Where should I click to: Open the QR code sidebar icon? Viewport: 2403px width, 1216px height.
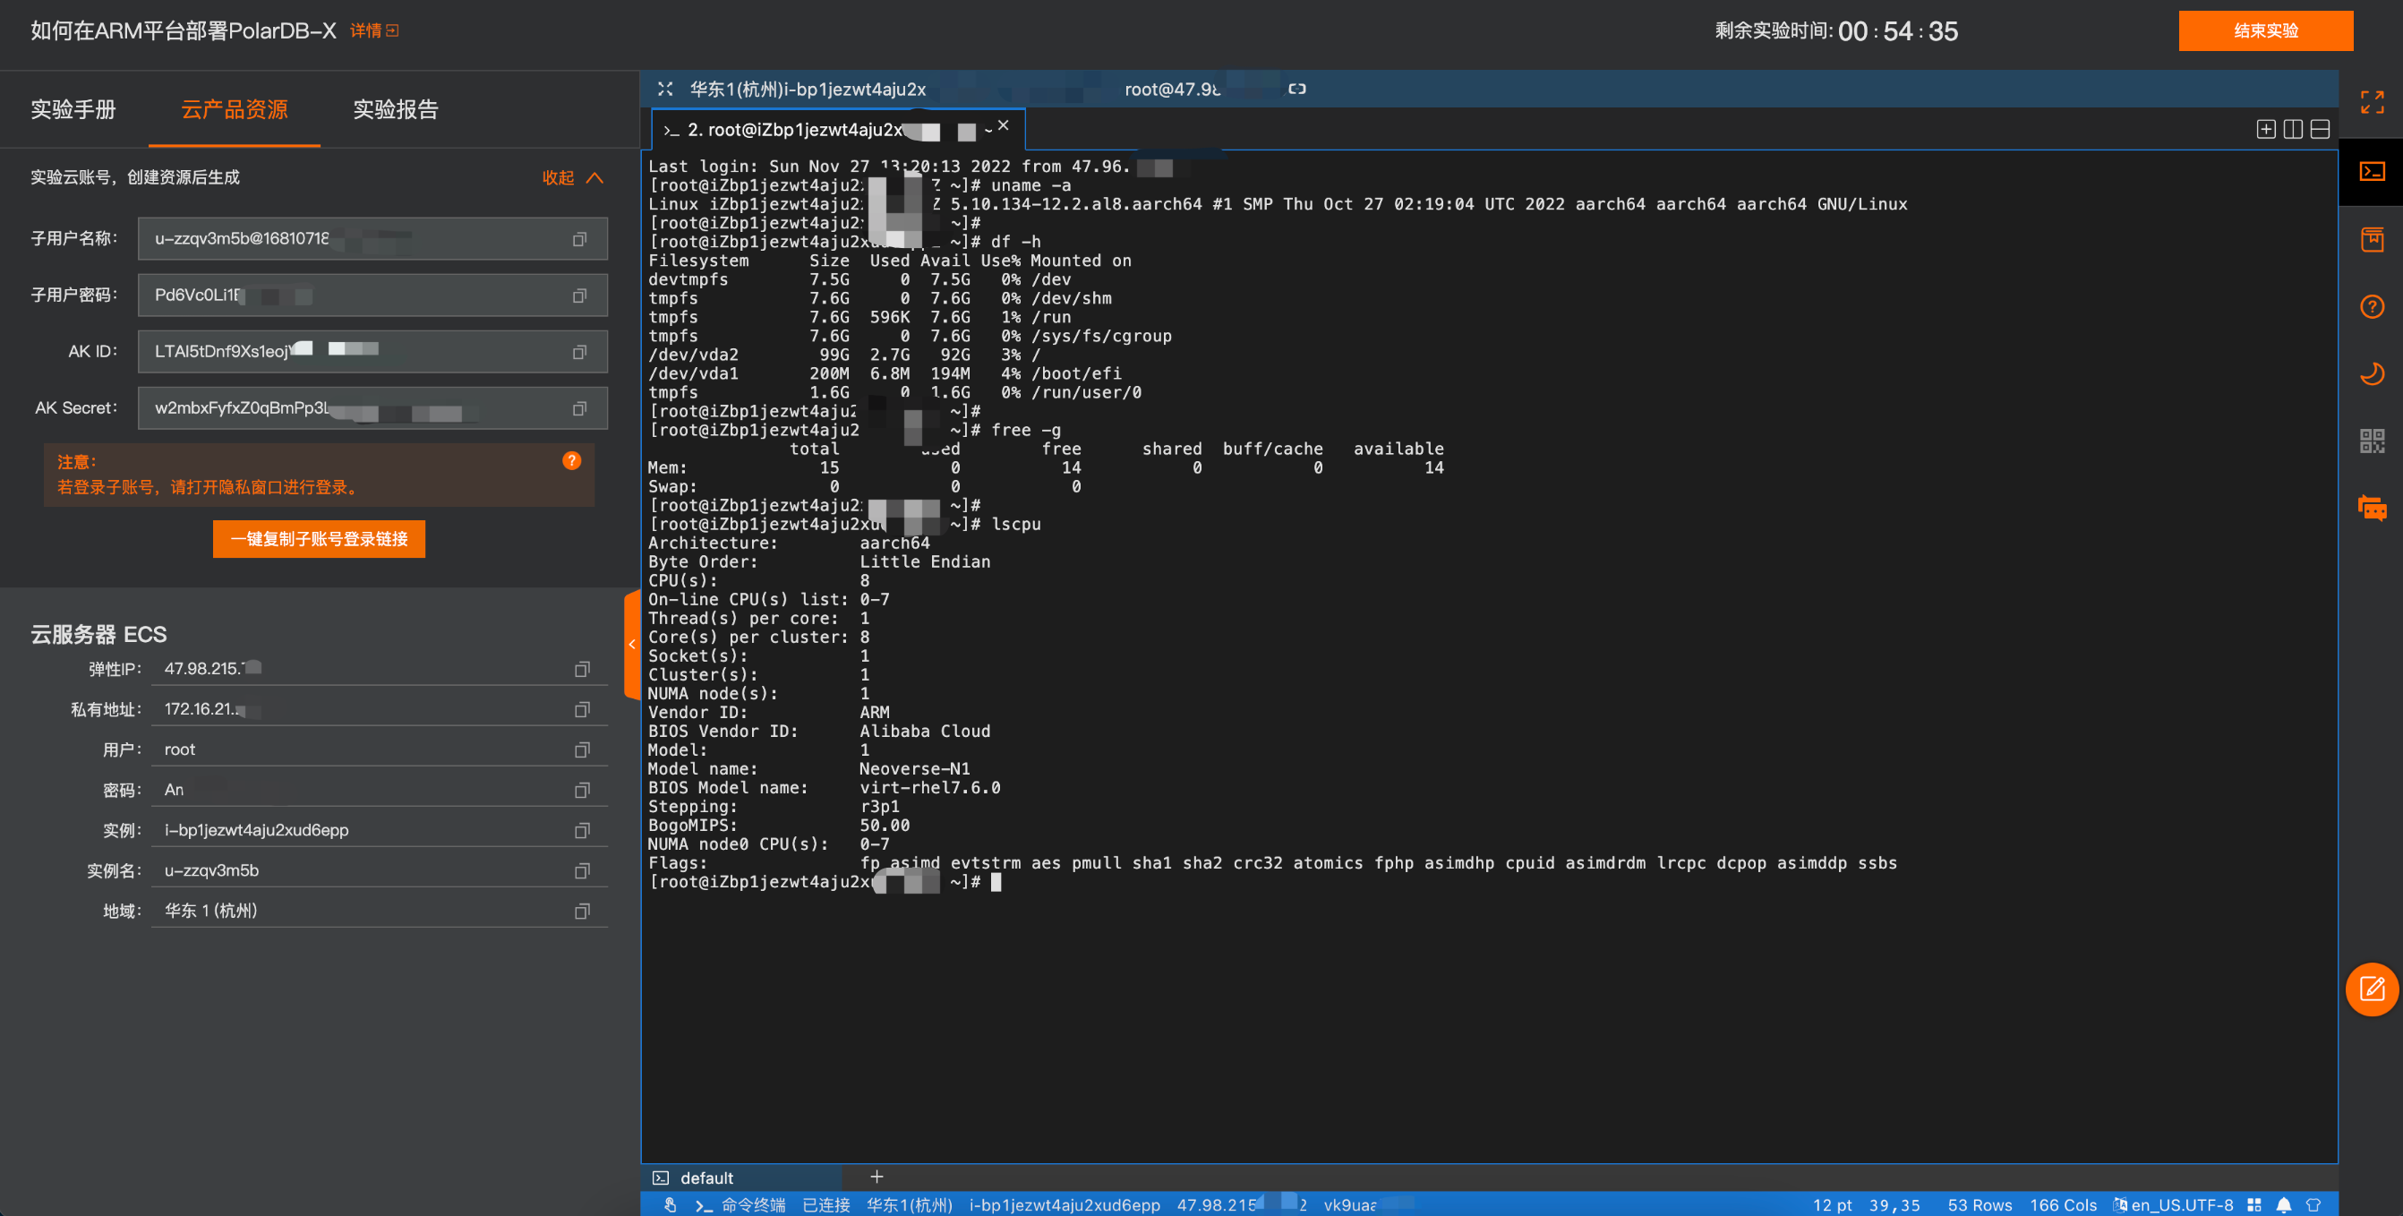(x=2372, y=441)
